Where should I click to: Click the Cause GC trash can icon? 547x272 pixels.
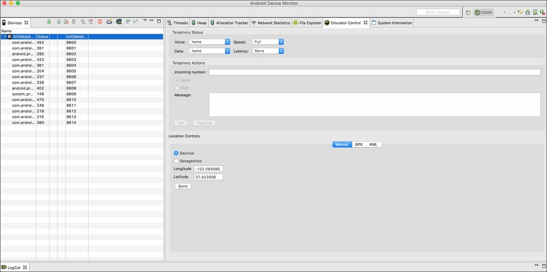click(74, 22)
